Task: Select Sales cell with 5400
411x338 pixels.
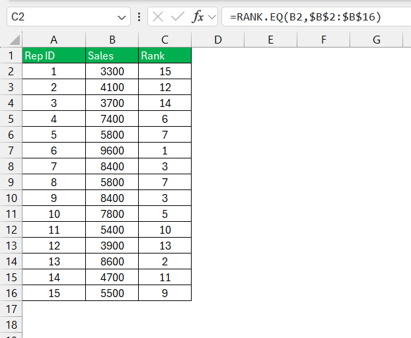Action: 112,230
